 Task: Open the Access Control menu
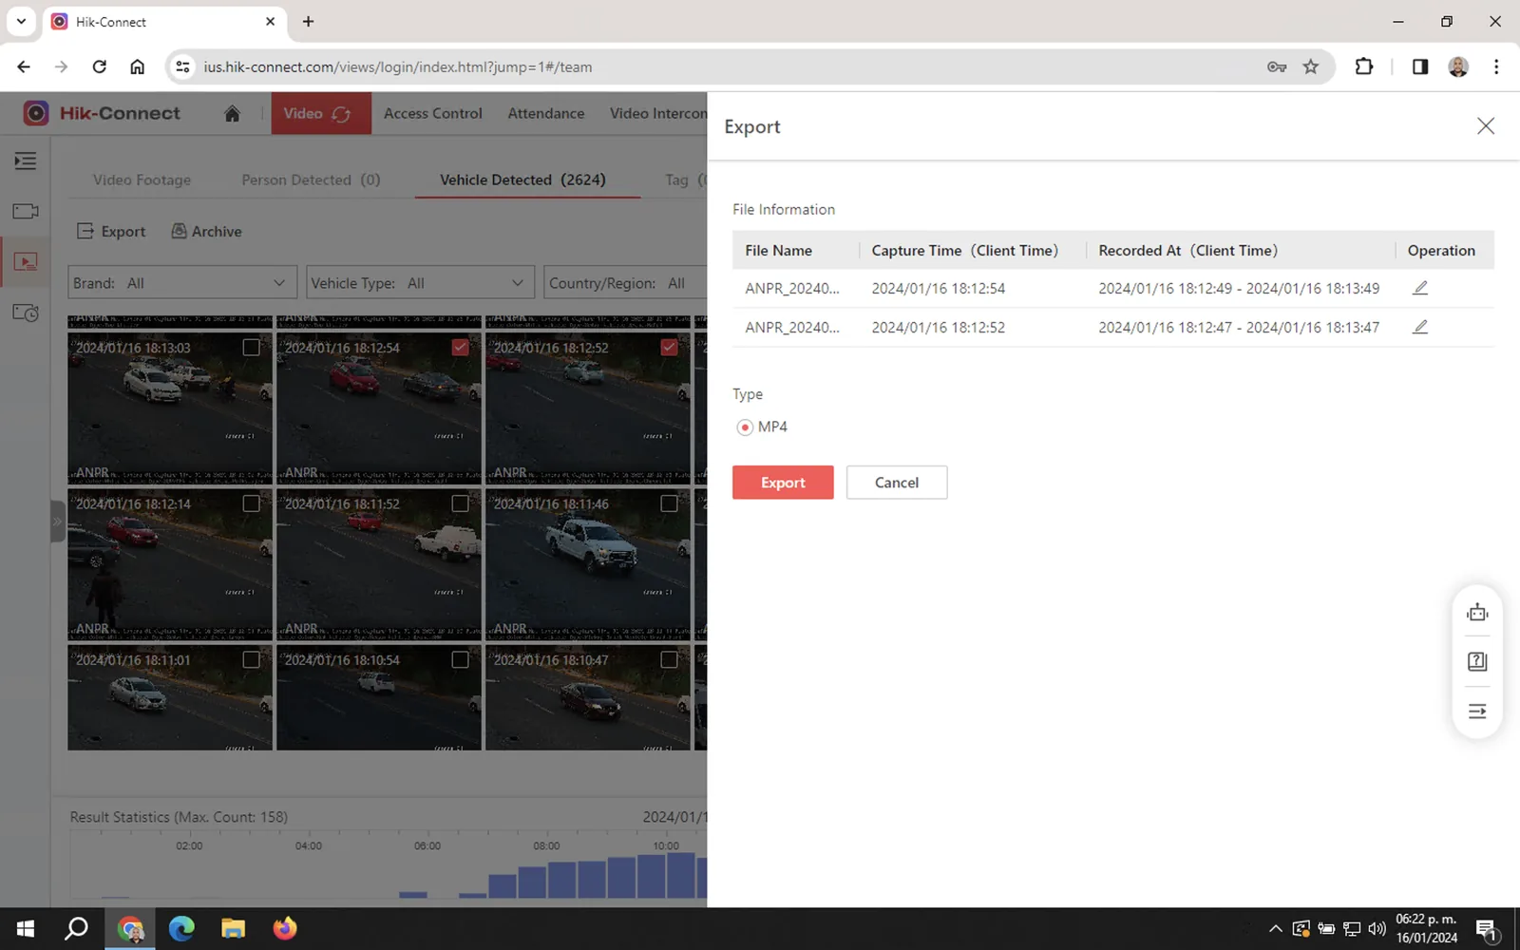(x=433, y=113)
